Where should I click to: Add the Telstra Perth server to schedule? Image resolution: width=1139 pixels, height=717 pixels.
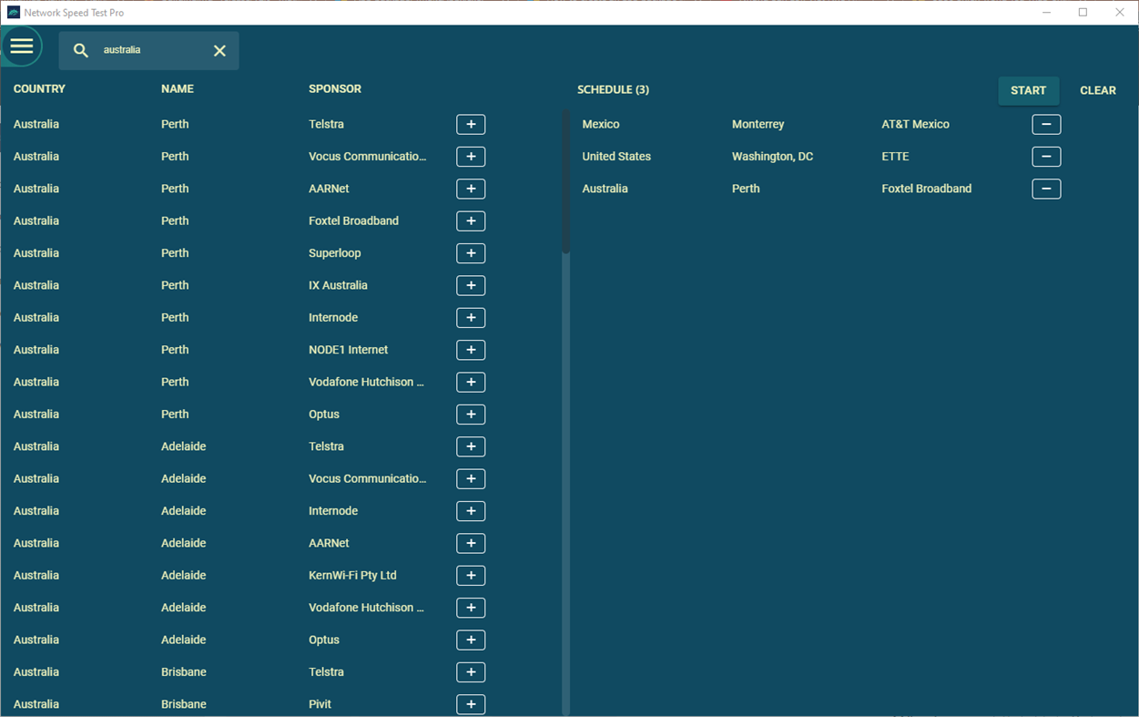click(x=471, y=124)
